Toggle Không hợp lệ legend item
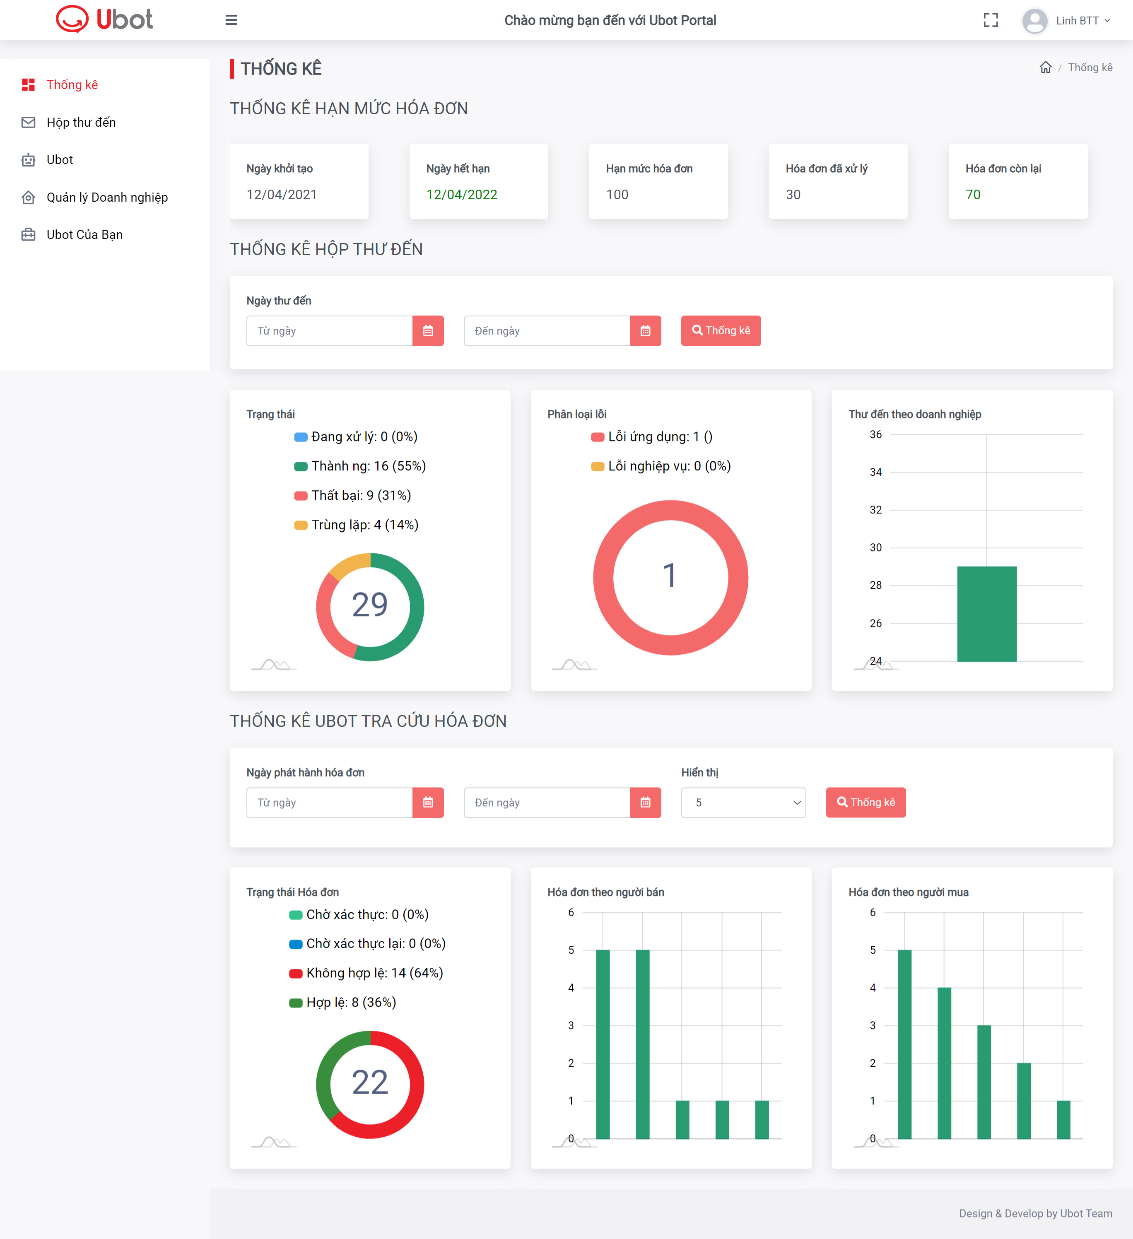The height and width of the screenshot is (1239, 1133). [x=366, y=973]
